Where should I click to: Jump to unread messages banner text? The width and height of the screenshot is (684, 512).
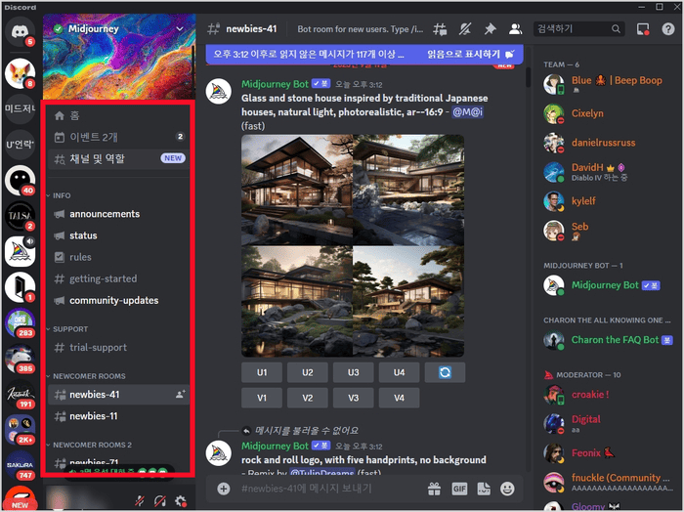pos(309,54)
